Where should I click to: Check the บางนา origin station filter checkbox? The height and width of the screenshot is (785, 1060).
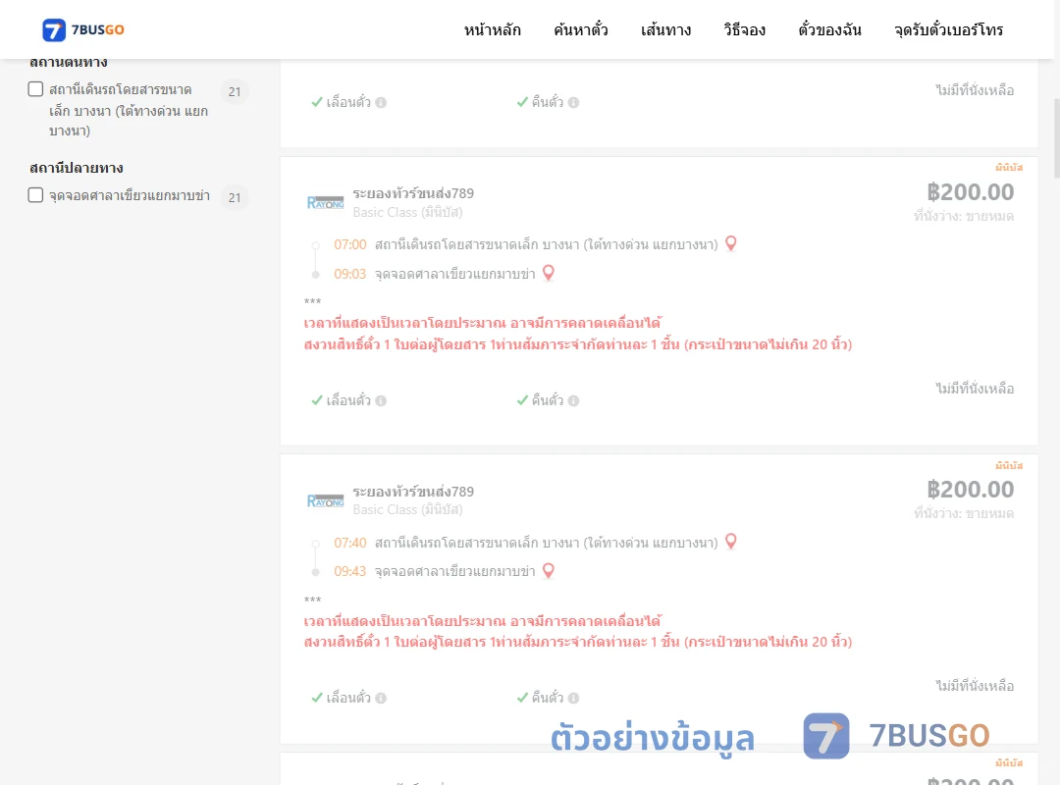click(x=36, y=89)
